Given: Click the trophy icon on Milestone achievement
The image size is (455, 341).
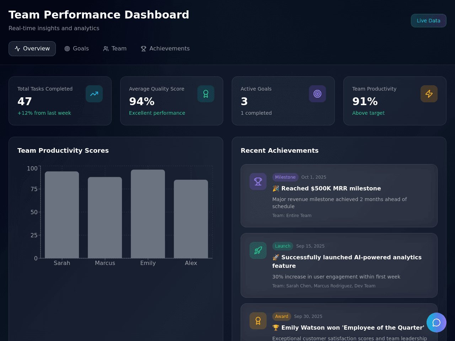Looking at the screenshot, I should (x=258, y=182).
